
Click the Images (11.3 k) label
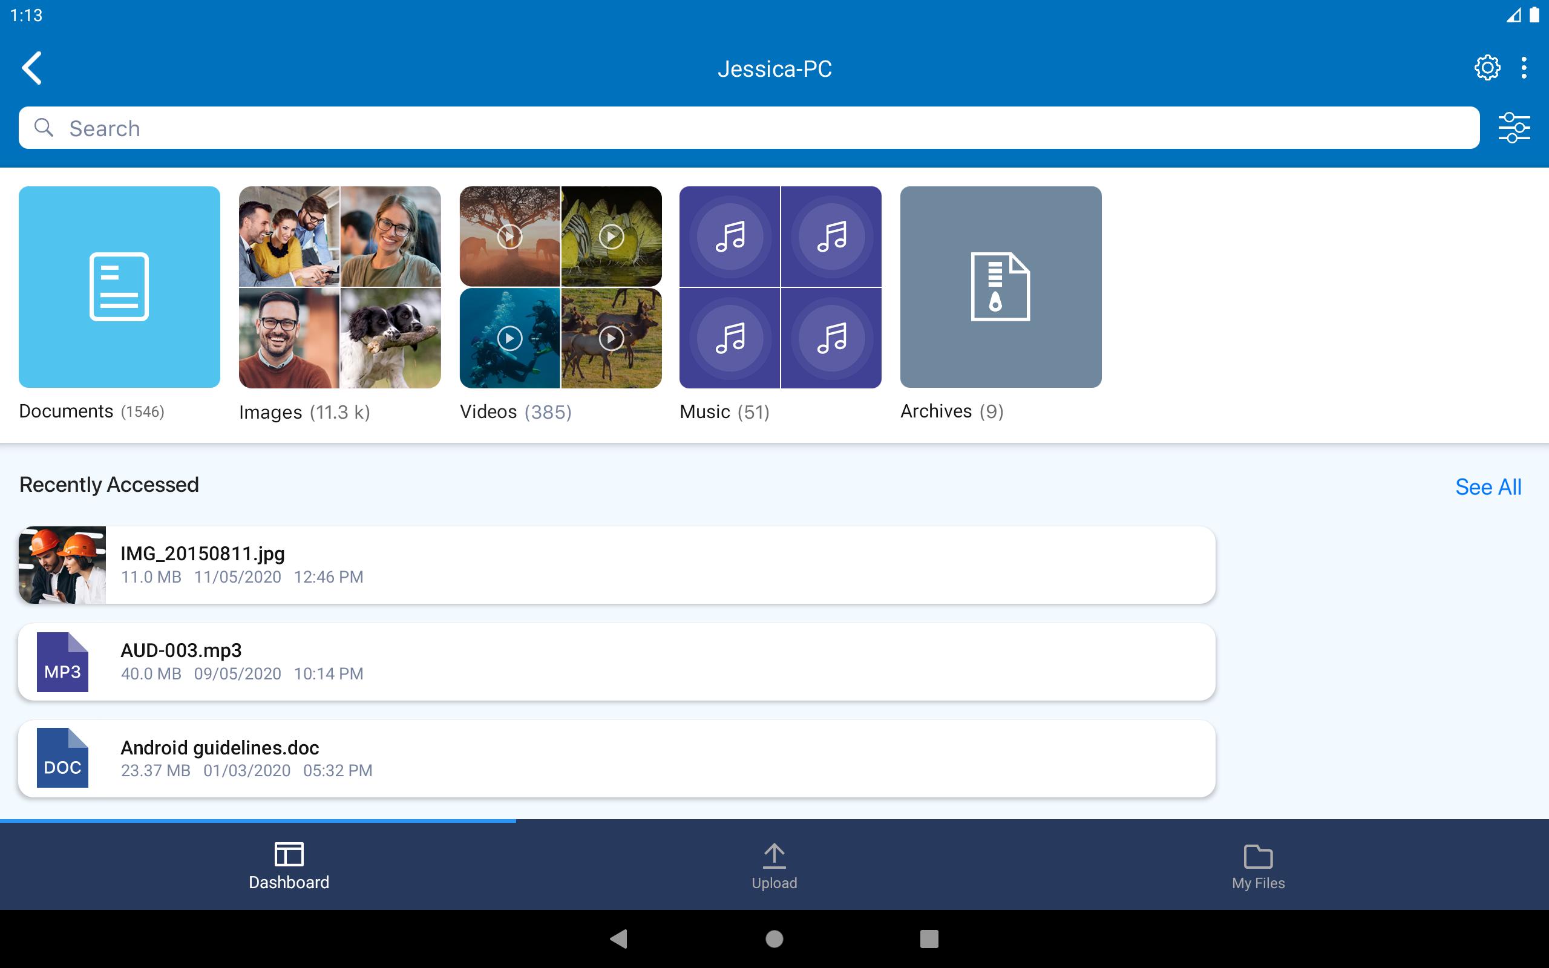305,412
